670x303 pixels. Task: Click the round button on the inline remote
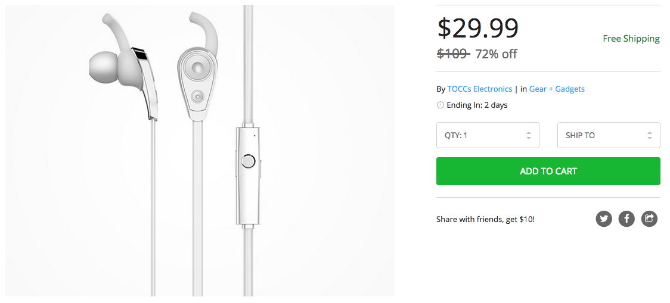(248, 161)
